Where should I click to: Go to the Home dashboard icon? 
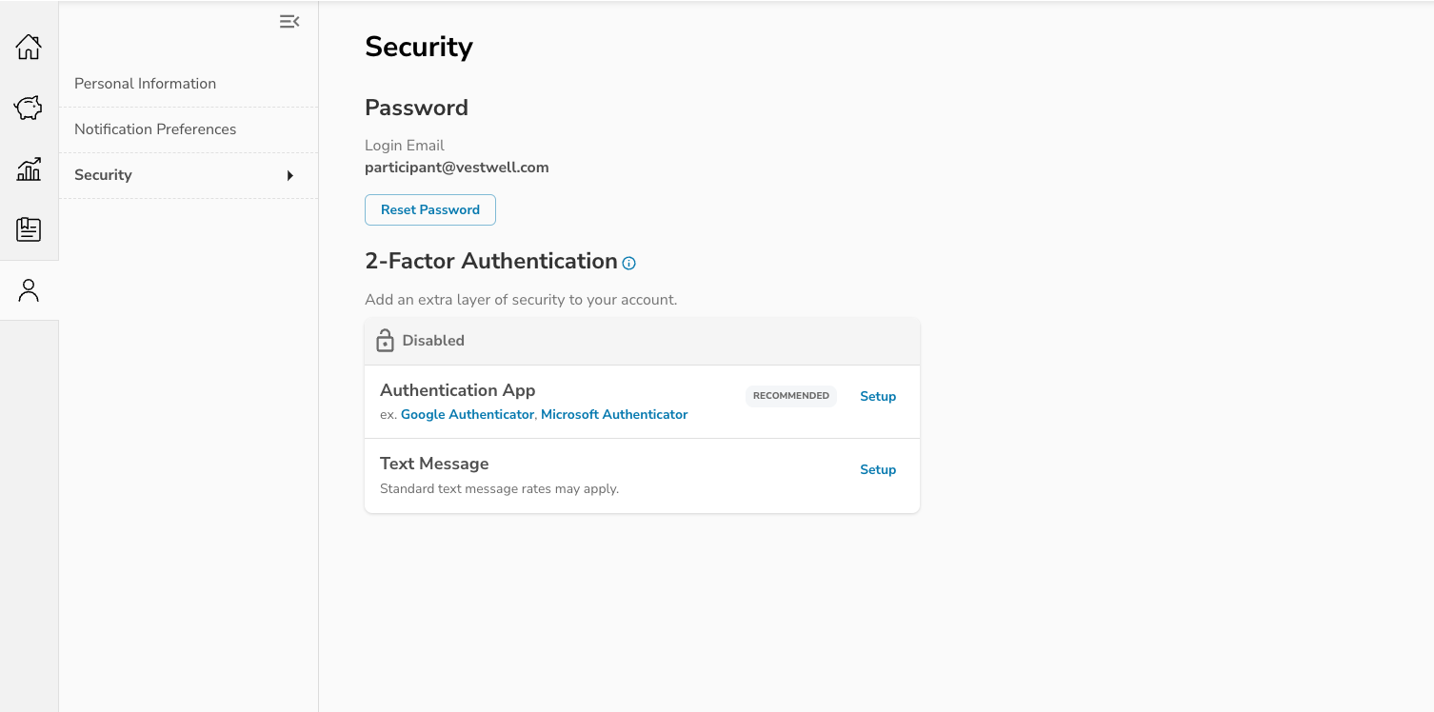click(x=29, y=47)
